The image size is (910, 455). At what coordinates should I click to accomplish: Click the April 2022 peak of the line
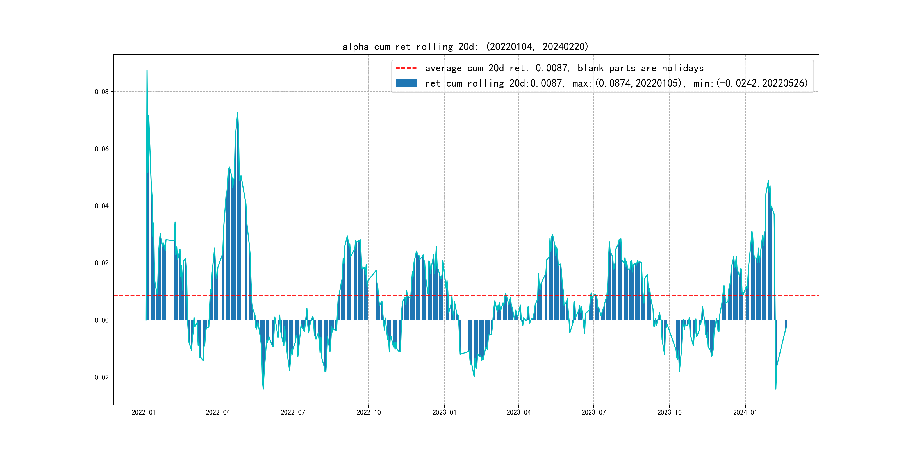(x=238, y=113)
